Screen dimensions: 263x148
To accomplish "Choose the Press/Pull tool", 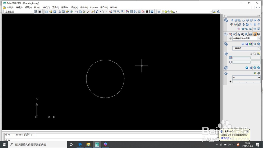I will pos(244,24).
